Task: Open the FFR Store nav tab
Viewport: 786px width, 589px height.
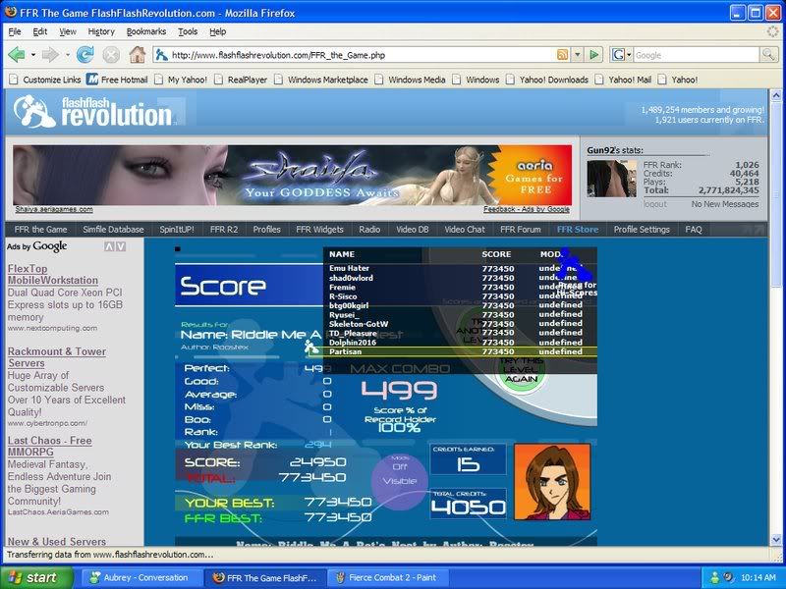Action: point(577,229)
